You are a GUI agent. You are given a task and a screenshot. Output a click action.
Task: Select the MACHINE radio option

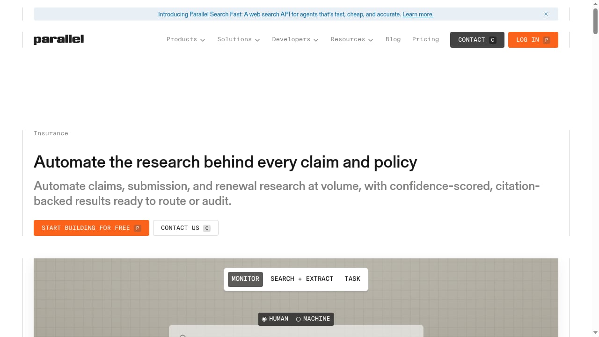313,319
